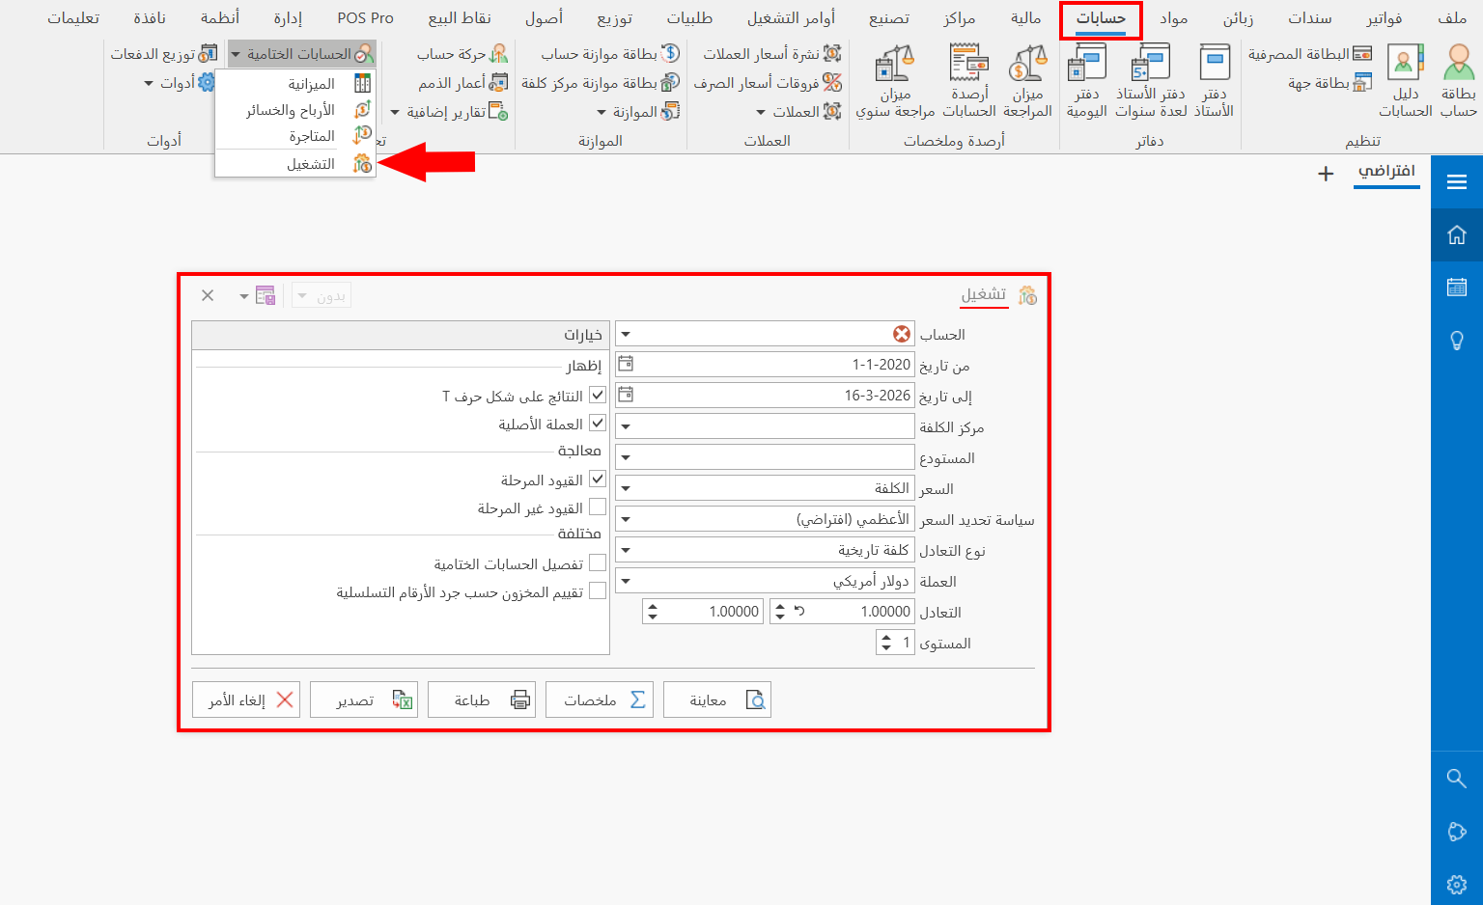Image resolution: width=1483 pixels, height=905 pixels.
Task: Open نشرة أسعار العملات
Action: pos(771,54)
